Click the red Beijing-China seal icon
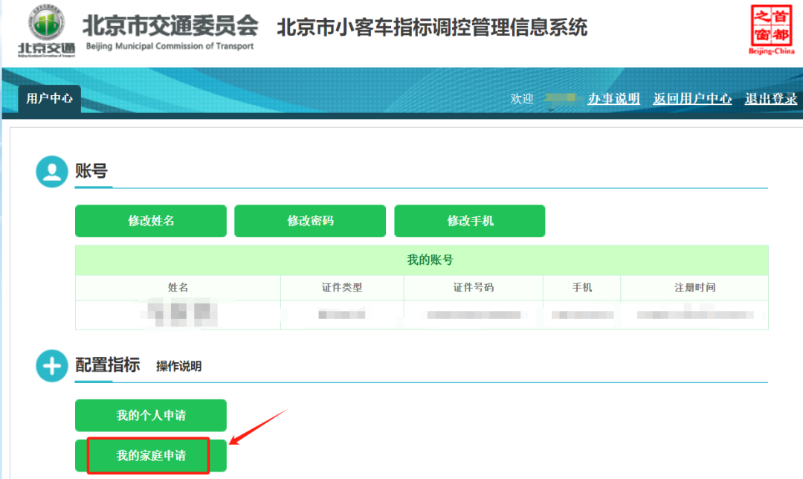 [771, 29]
